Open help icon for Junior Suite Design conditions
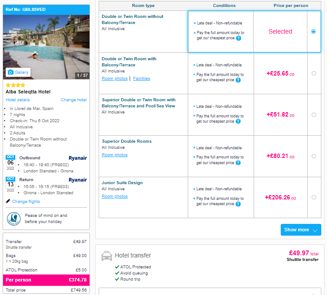Screen dimensions: 327x295 click(x=238, y=204)
